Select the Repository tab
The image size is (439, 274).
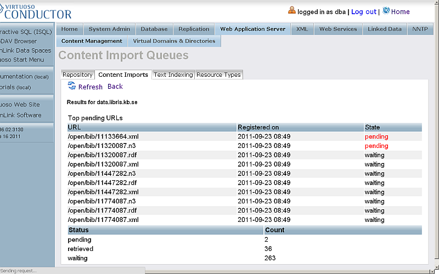pos(77,75)
